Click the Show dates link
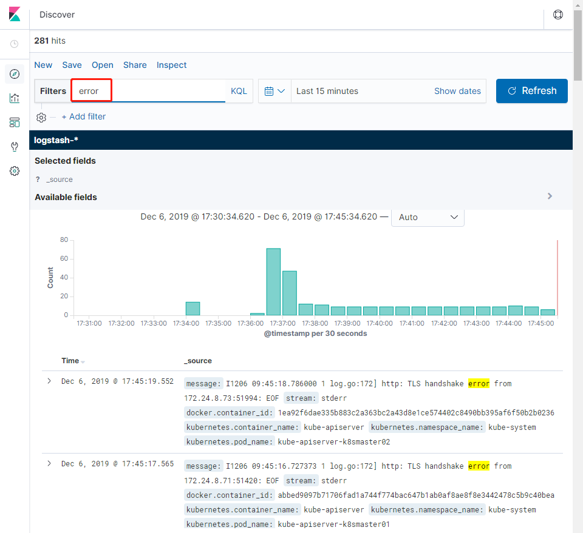This screenshot has height=533, width=583. click(x=457, y=91)
